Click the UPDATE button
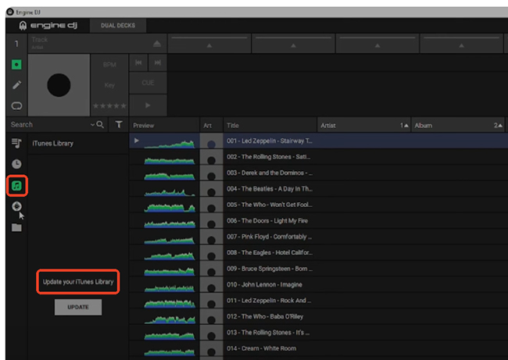The height and width of the screenshot is (360, 508). pos(78,307)
